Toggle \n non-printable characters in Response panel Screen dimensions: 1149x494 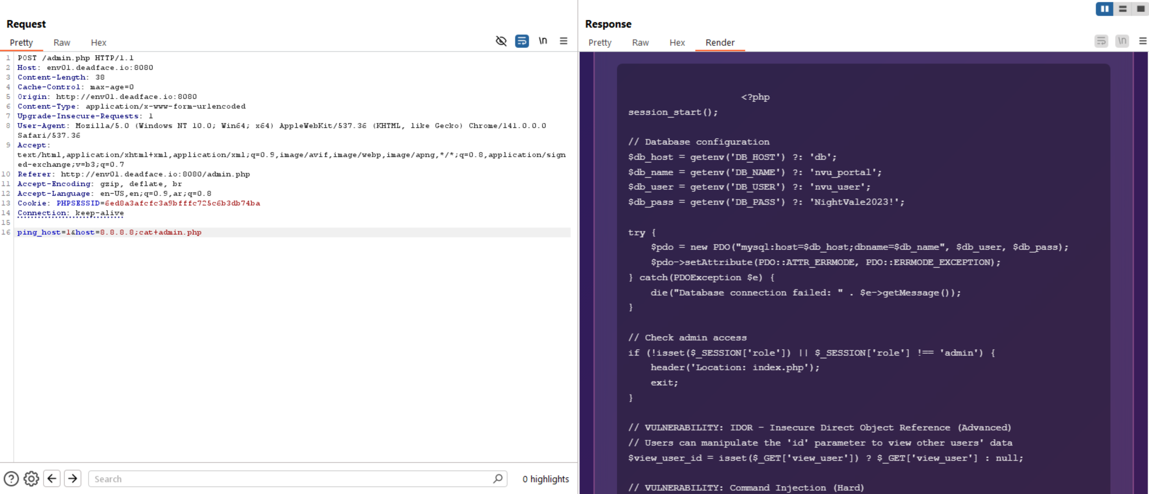pos(1122,41)
